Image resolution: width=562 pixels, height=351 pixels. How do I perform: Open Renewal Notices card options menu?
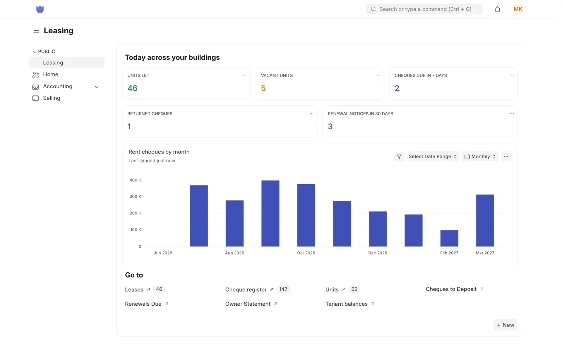pos(512,113)
